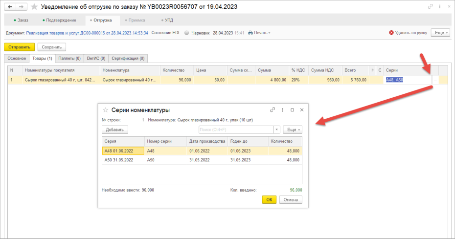Open the Еще dropdown in main toolbar
455x239 pixels.
pos(440,33)
